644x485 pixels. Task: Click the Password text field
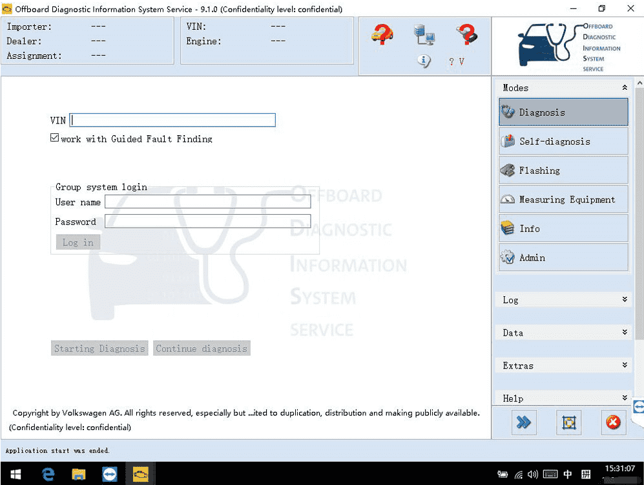[208, 221]
